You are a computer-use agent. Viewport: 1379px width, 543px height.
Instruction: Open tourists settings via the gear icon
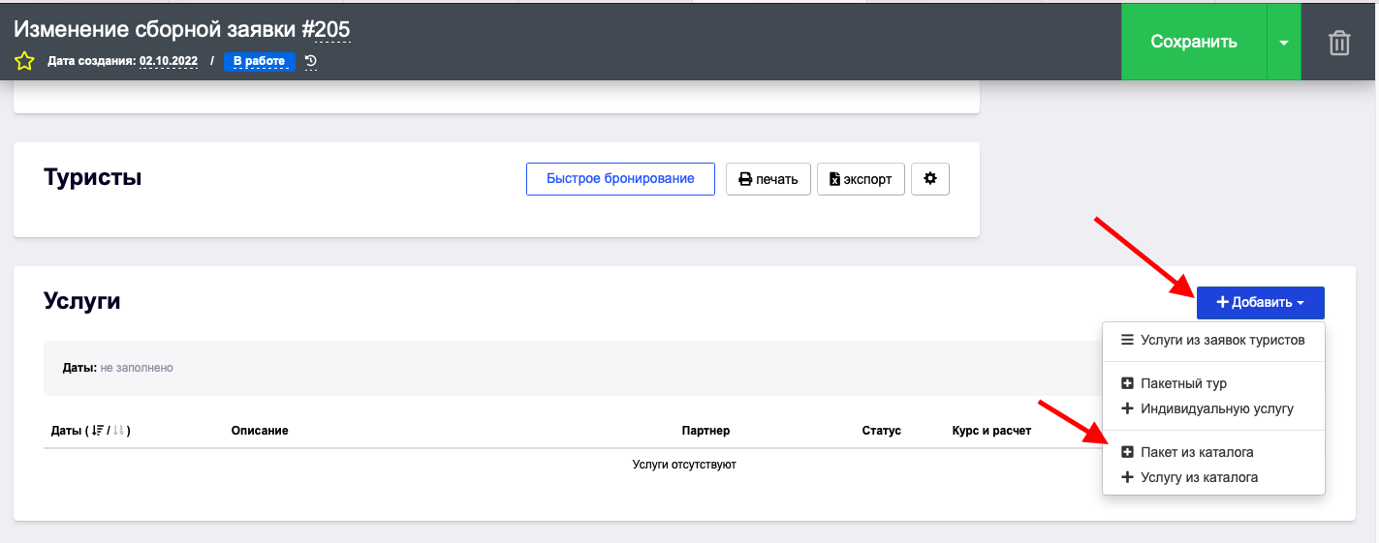pos(930,179)
